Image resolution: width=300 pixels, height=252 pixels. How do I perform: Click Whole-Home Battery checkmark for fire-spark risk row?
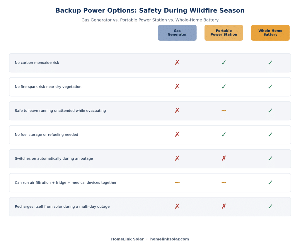pyautogui.click(x=270, y=87)
